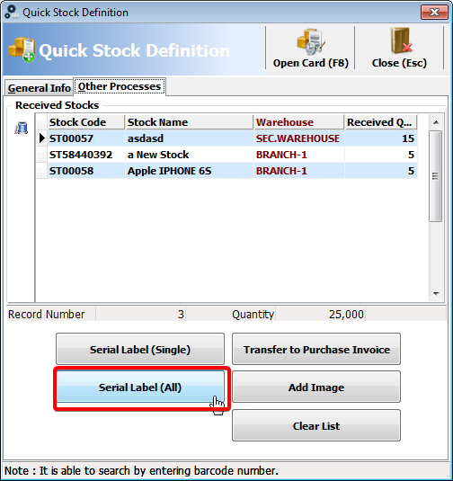Click the scrollbar up arrow in the stock list
453x481 pixels.
[436, 122]
